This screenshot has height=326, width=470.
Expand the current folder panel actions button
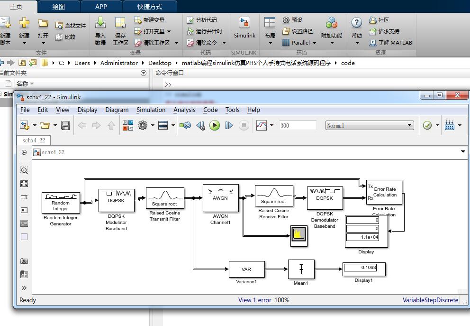tap(144, 73)
